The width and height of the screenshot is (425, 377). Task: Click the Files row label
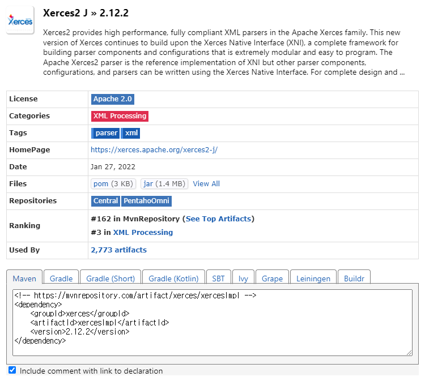click(x=18, y=183)
